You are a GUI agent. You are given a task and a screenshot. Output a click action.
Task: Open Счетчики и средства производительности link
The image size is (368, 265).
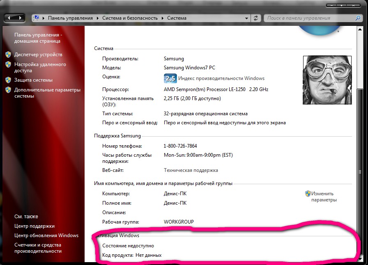point(38,248)
